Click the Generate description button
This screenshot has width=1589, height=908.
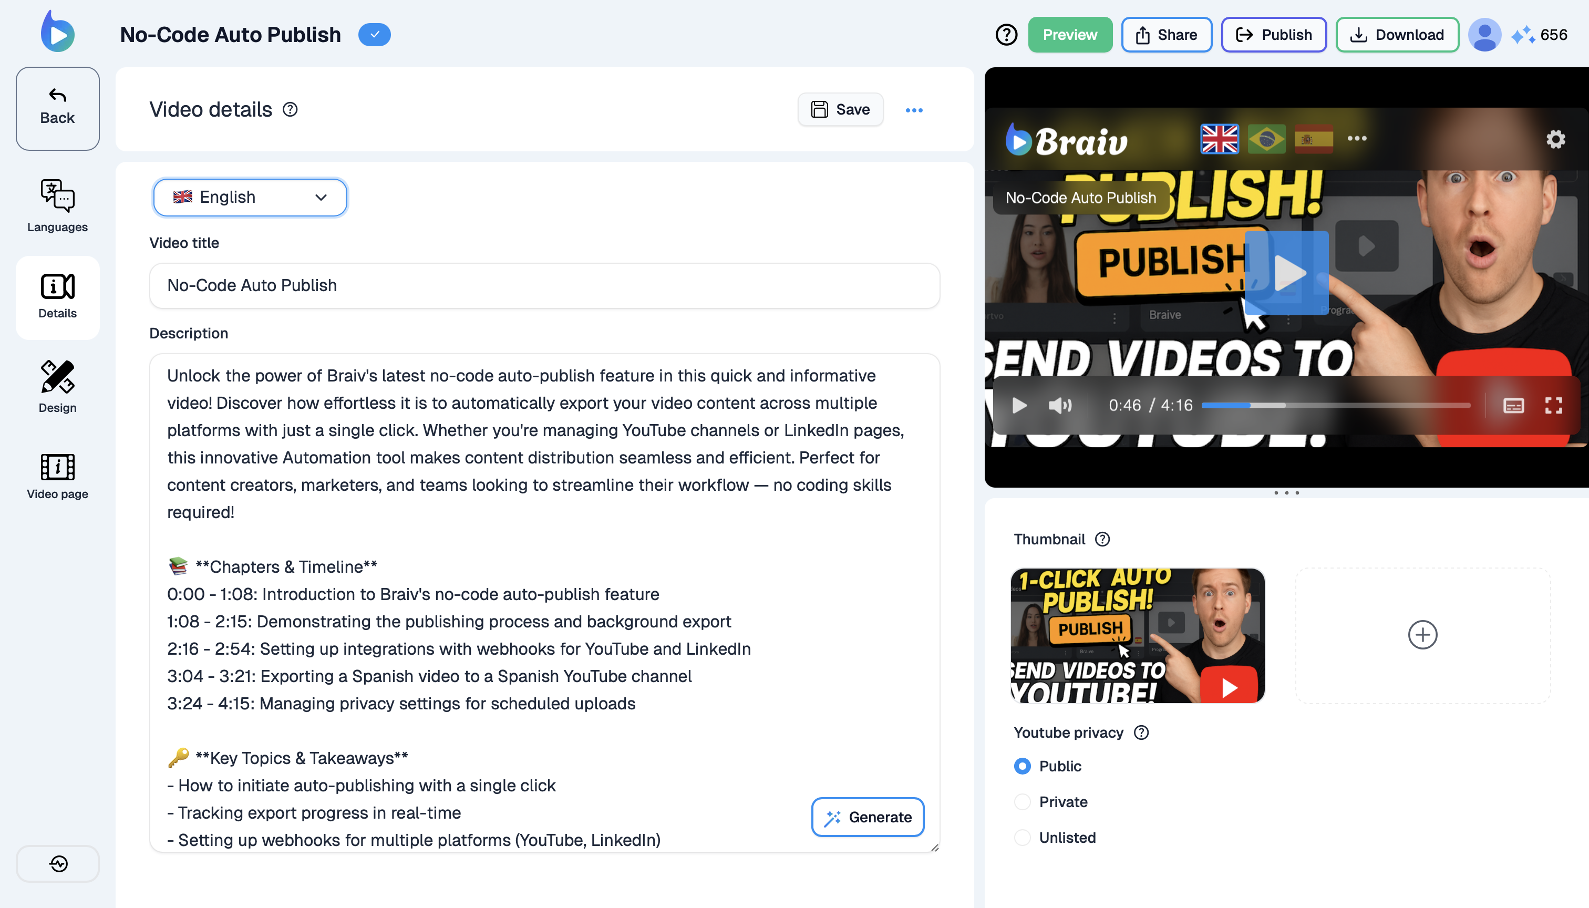tap(868, 817)
